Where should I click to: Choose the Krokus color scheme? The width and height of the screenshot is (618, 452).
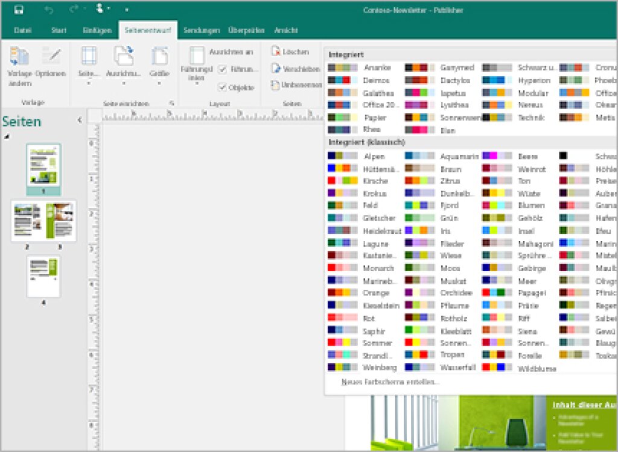tap(357, 193)
